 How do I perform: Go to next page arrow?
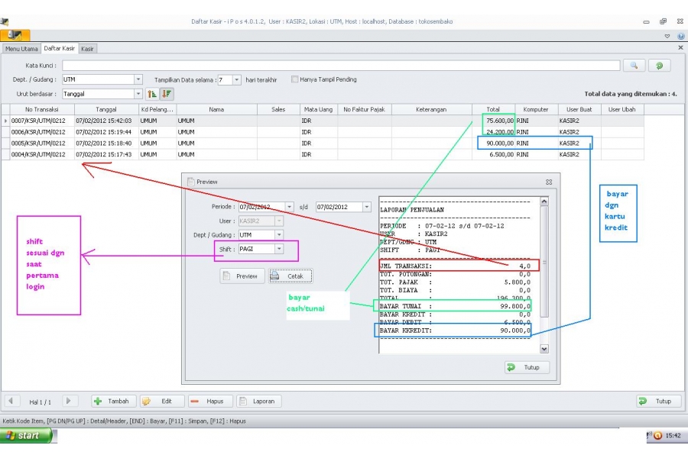68,401
